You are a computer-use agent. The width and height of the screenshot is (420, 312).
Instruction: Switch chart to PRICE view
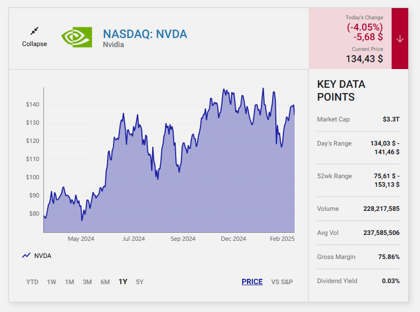(x=252, y=281)
